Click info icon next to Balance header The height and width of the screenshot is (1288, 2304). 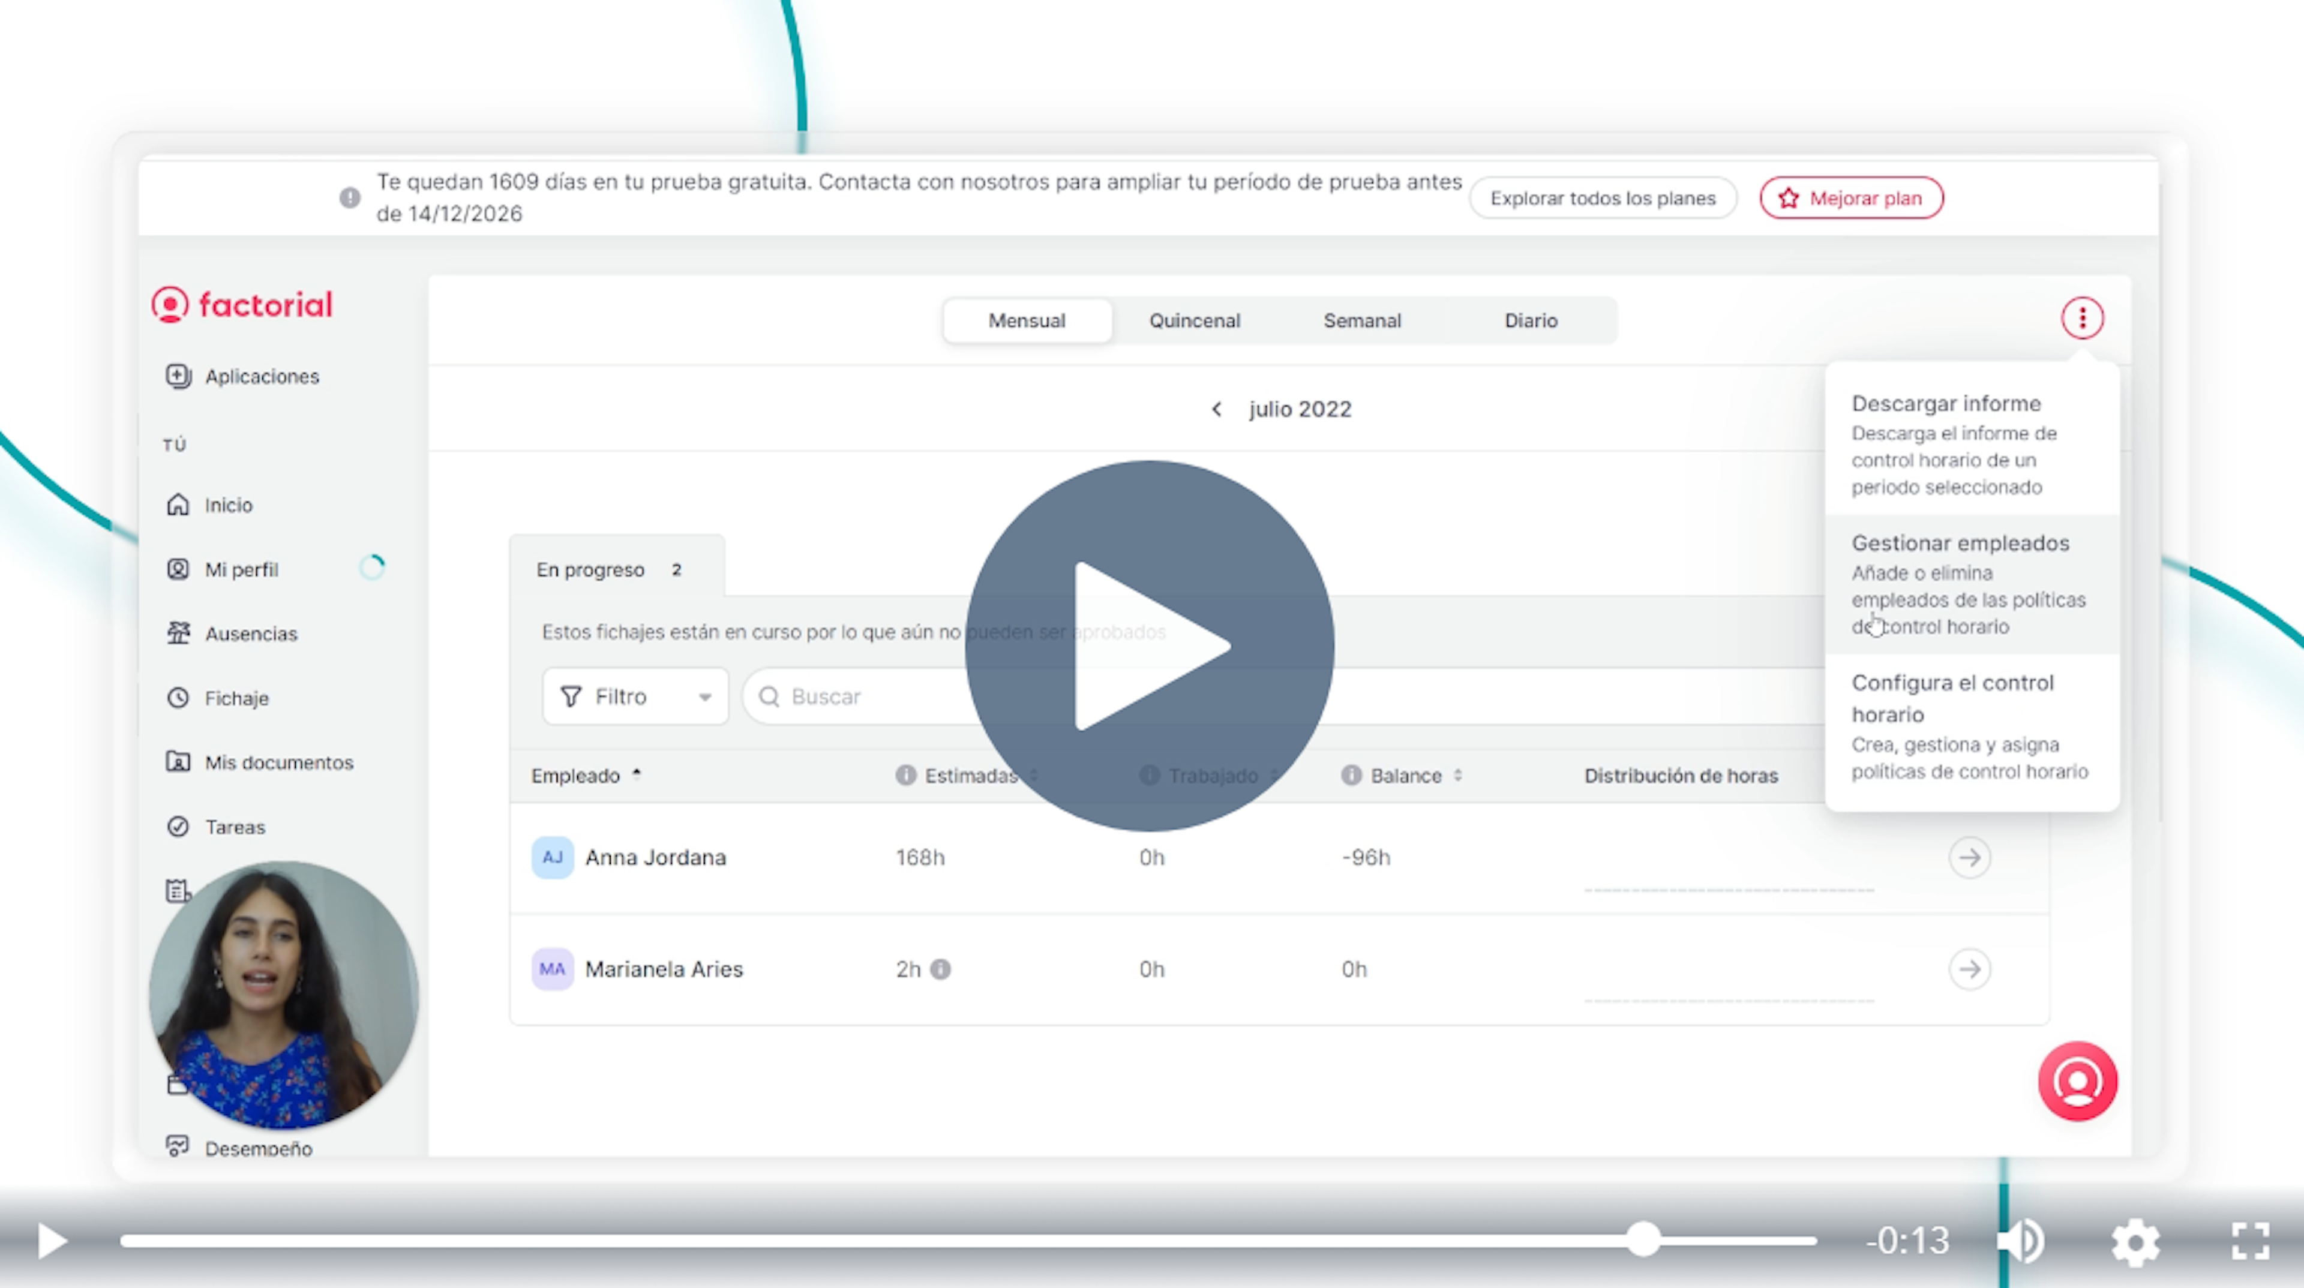point(1351,776)
